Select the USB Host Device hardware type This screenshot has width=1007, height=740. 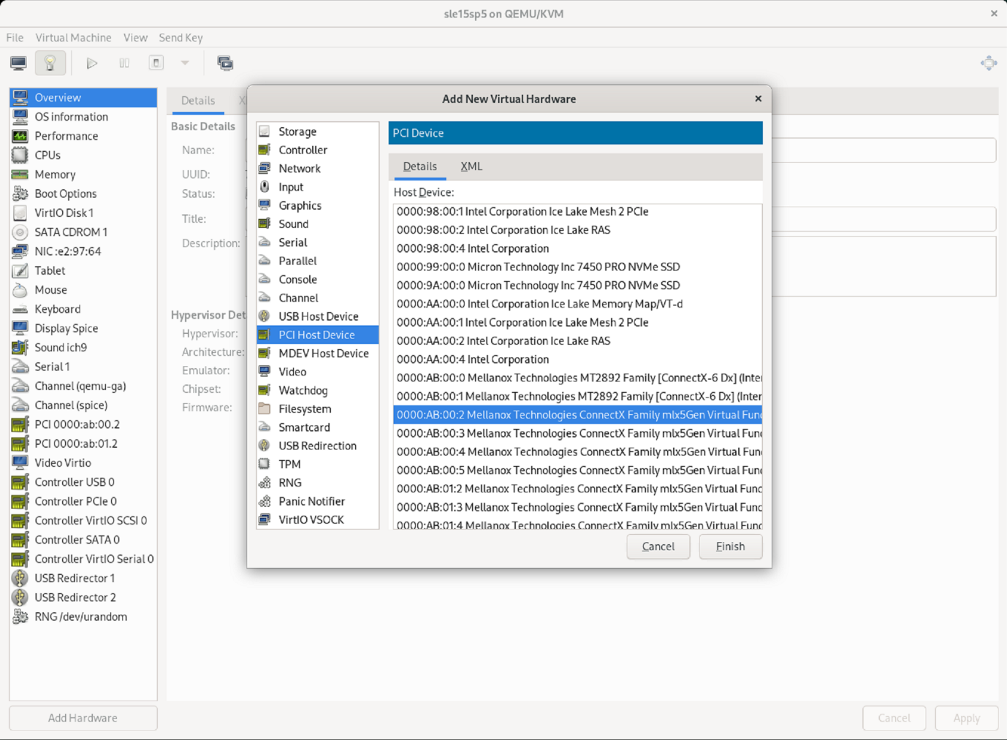point(318,316)
